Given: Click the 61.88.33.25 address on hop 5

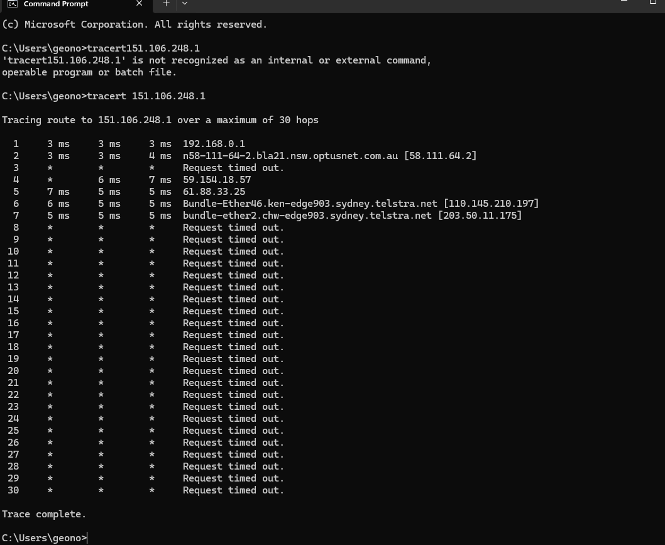Looking at the screenshot, I should click(214, 192).
